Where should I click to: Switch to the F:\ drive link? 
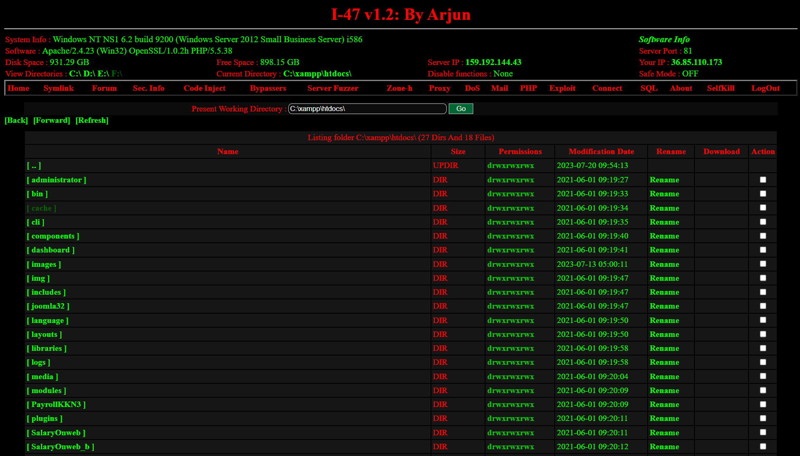coord(117,74)
